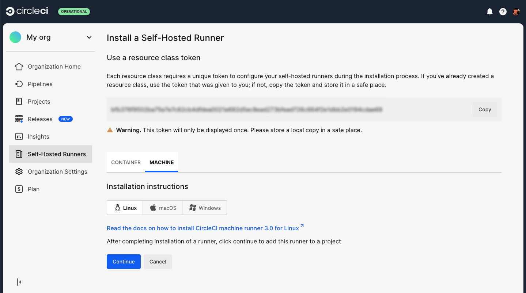Viewport: 526px width, 293px height.
Task: Open Self-Hosted Runners page
Action: click(x=50, y=154)
